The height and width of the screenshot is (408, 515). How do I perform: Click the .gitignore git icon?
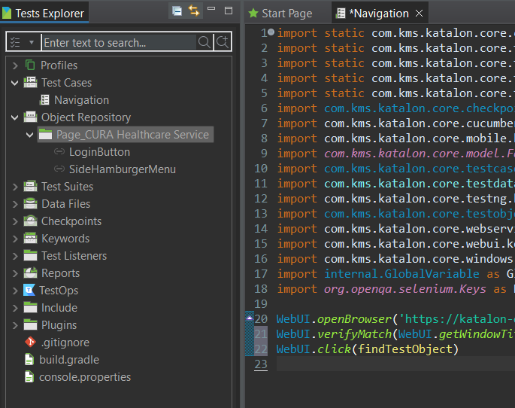coord(30,342)
